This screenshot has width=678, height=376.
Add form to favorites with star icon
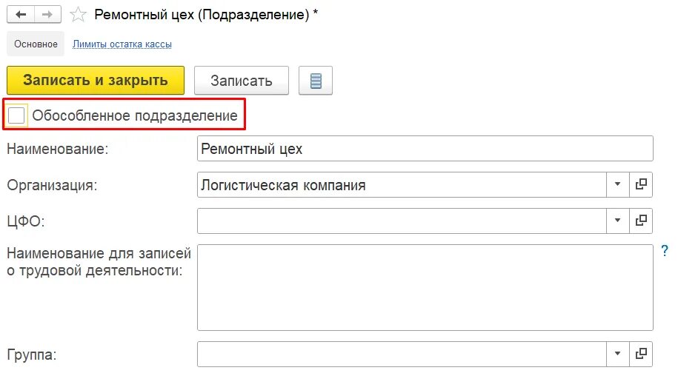click(79, 14)
